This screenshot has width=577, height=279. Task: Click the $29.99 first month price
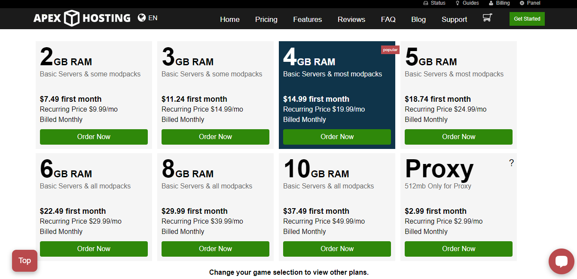[x=195, y=211]
